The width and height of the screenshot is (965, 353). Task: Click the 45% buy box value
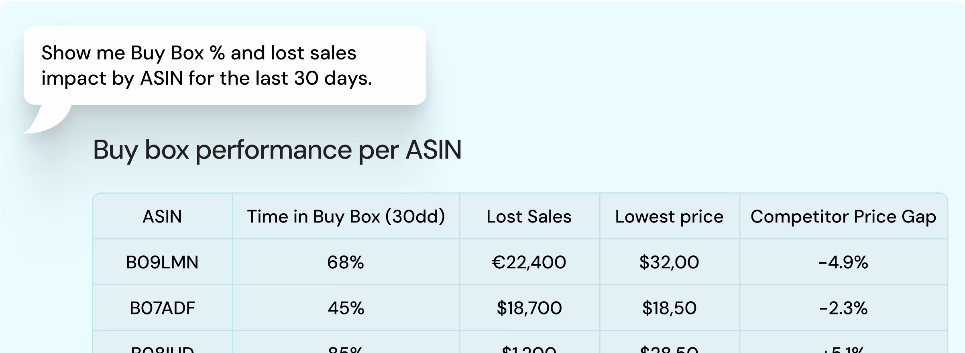pyautogui.click(x=346, y=308)
